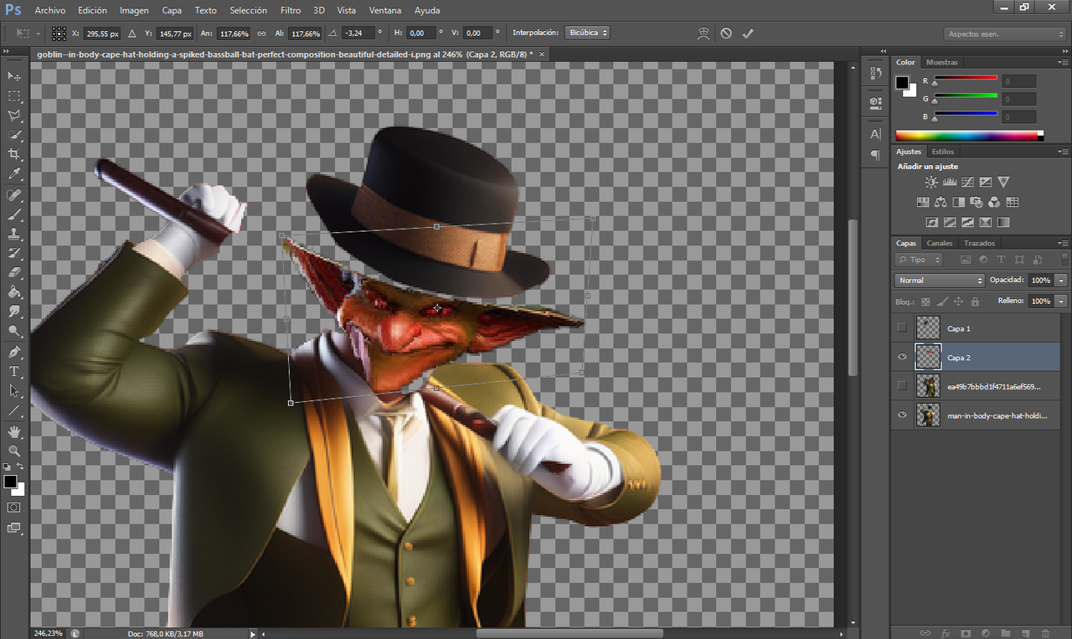Image resolution: width=1072 pixels, height=639 pixels.
Task: Delete layer with the trash icon
Action: pos(1046,633)
